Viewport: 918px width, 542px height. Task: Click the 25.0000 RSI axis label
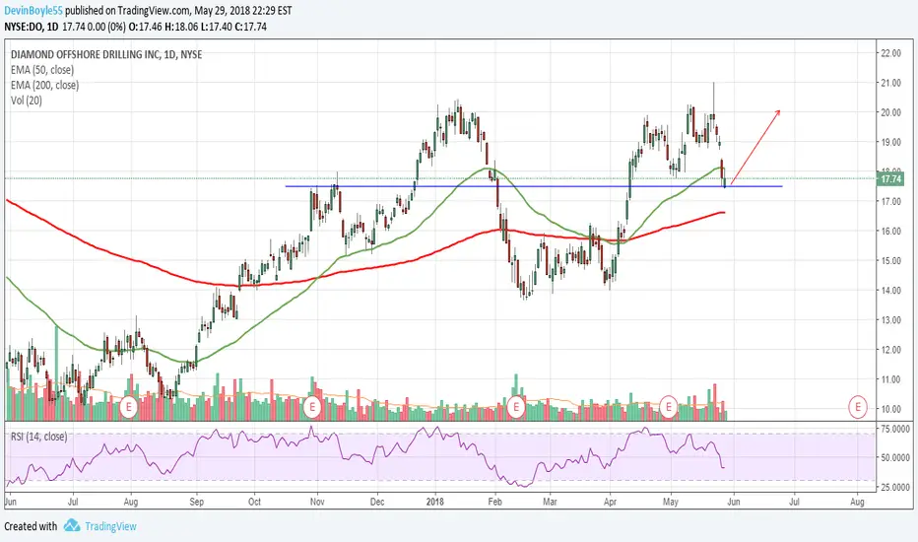click(895, 487)
